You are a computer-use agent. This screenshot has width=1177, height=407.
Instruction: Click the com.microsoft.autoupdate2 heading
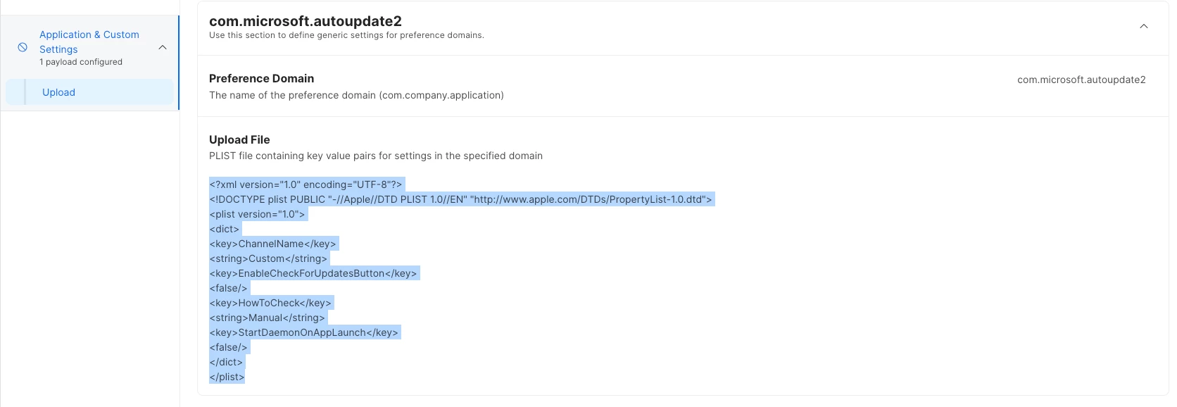point(306,21)
